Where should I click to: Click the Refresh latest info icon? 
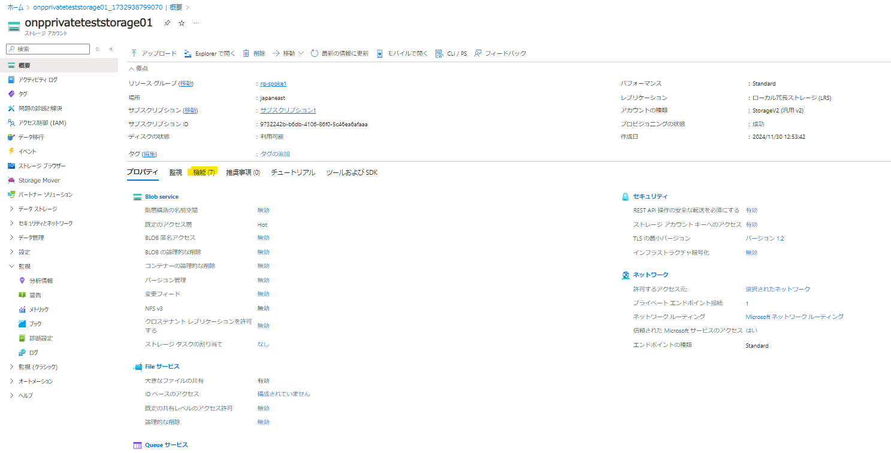pyautogui.click(x=315, y=53)
